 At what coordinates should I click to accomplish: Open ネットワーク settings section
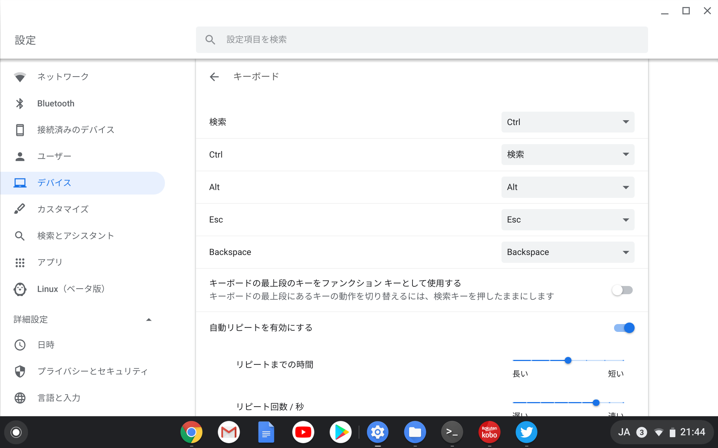tap(82, 77)
